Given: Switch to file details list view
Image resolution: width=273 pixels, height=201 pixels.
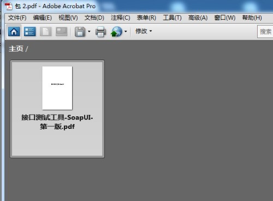Looking at the screenshot, I should pos(29,32).
